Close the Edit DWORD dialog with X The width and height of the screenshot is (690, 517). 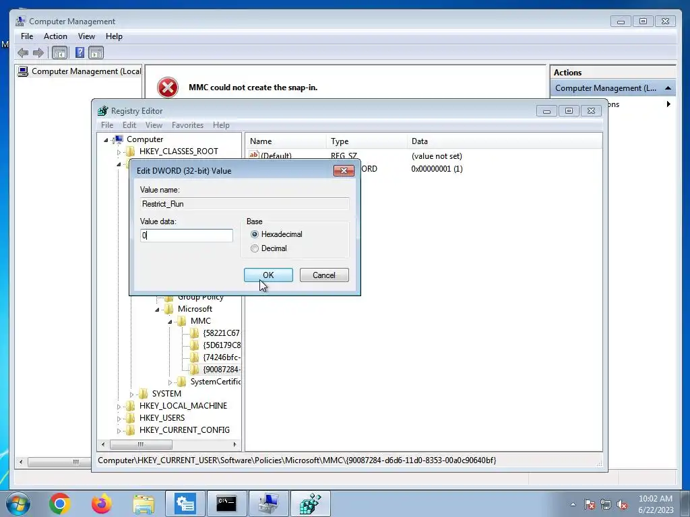tap(344, 170)
